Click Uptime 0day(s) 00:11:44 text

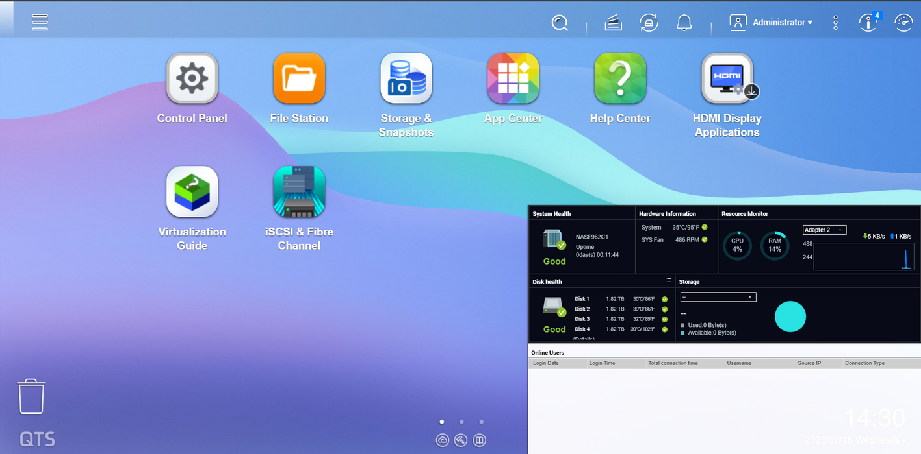[597, 251]
